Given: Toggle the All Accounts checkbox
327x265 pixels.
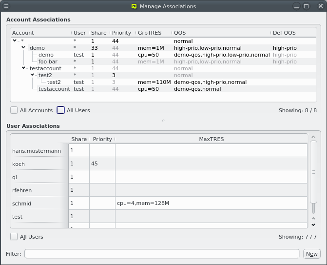Looking at the screenshot, I should point(14,110).
